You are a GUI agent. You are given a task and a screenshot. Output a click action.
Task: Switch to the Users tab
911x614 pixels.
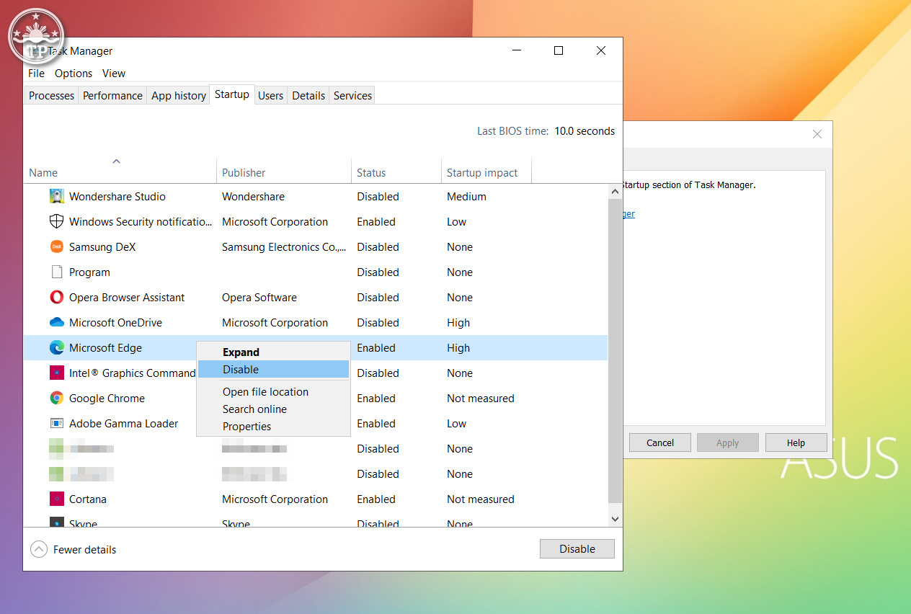(270, 95)
